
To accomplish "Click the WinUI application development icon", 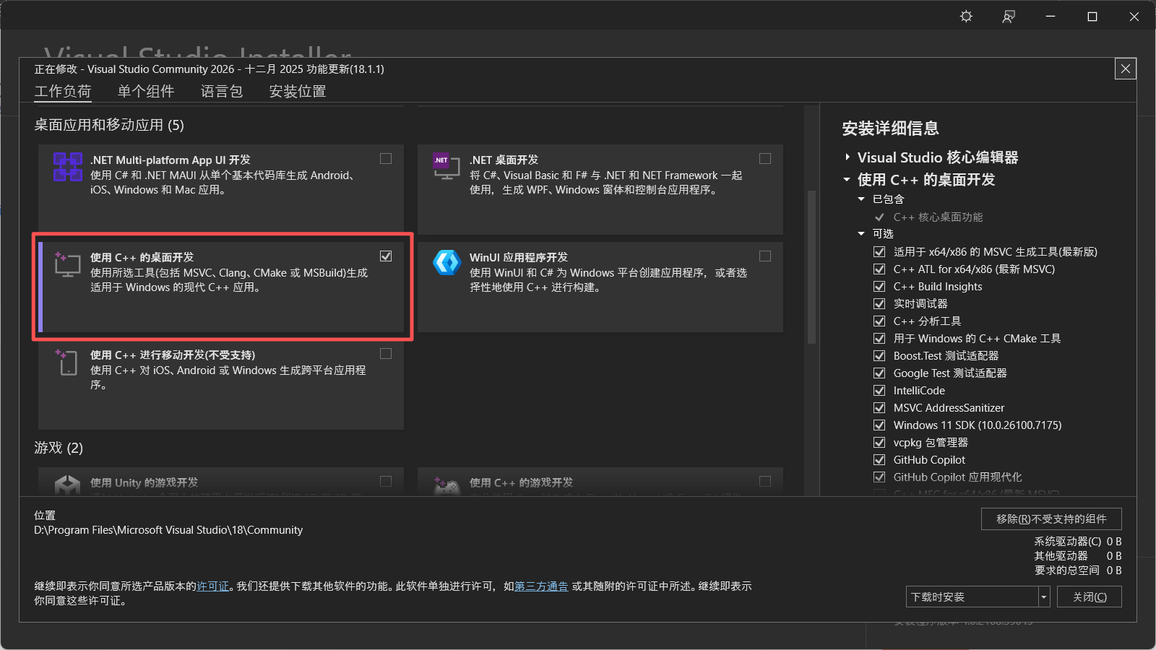I will tap(447, 262).
